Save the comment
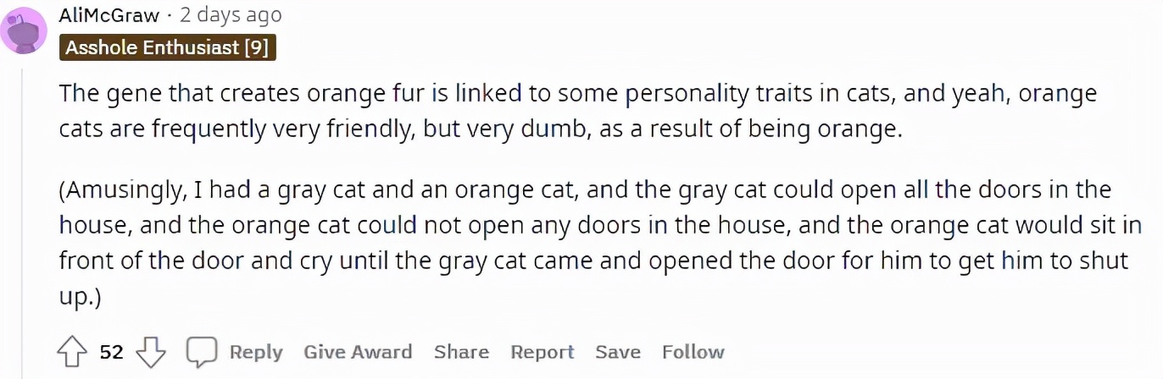The width and height of the screenshot is (1163, 379). 617,352
